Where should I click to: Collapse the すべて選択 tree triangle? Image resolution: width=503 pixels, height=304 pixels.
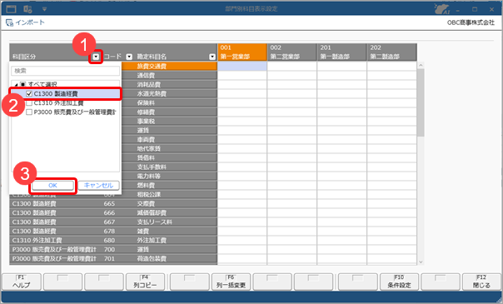(16, 85)
